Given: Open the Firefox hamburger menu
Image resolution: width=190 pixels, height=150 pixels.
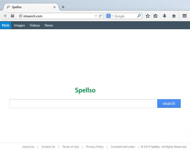Looking at the screenshot, I should pos(184,16).
